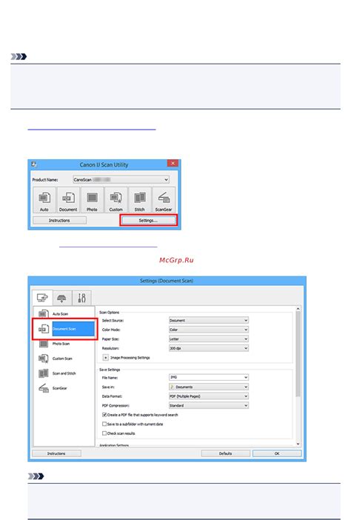Open the Custom scan icon

click(116, 200)
